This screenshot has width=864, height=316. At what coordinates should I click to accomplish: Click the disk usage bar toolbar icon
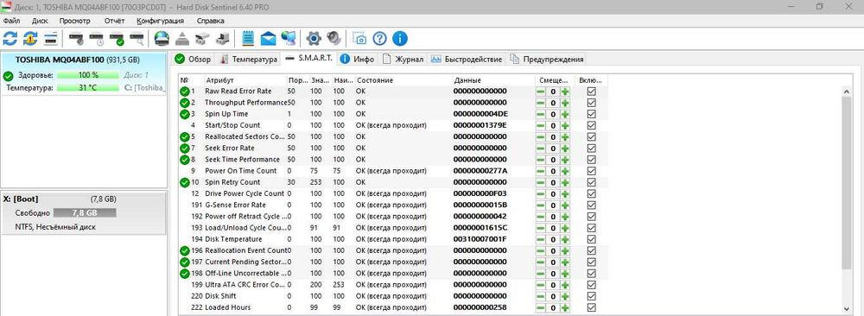(x=51, y=39)
